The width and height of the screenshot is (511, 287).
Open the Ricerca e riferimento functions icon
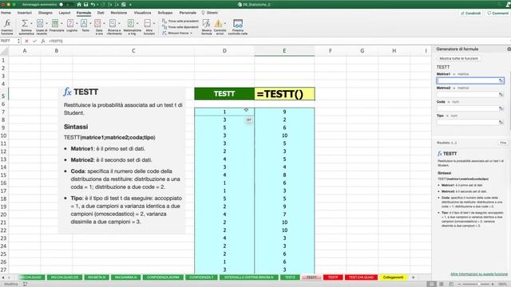click(113, 23)
